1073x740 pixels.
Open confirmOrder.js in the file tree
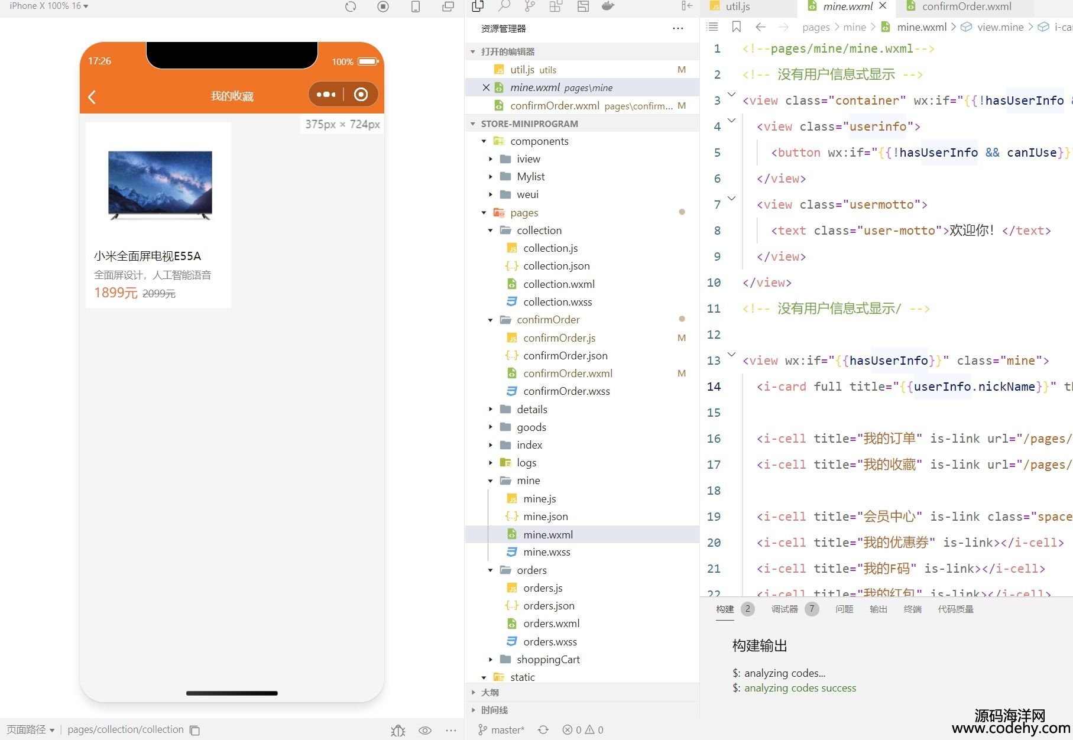click(559, 338)
